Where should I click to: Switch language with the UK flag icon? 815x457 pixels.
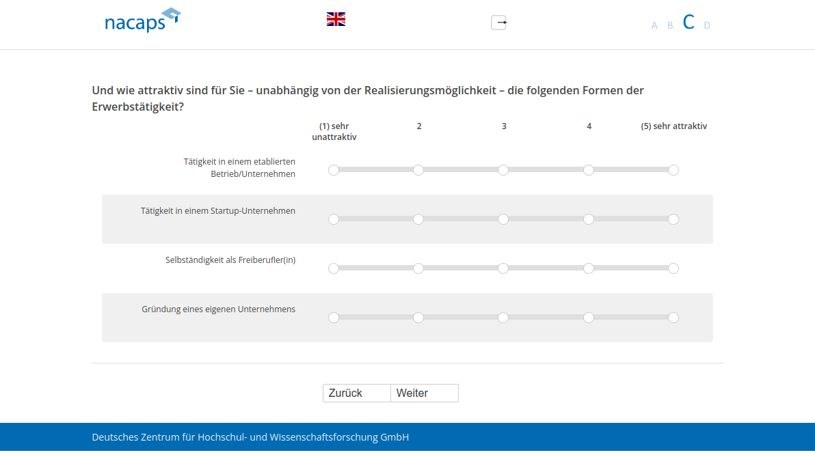(x=336, y=19)
